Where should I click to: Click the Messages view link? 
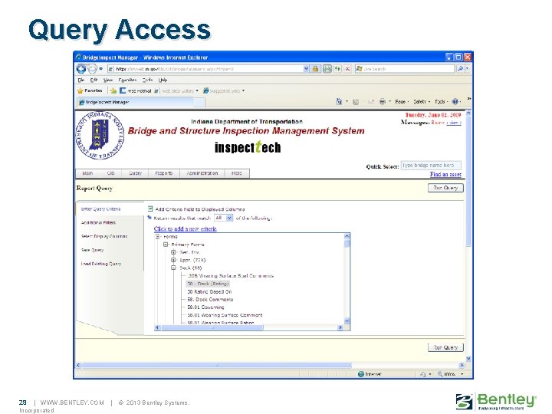(x=453, y=123)
